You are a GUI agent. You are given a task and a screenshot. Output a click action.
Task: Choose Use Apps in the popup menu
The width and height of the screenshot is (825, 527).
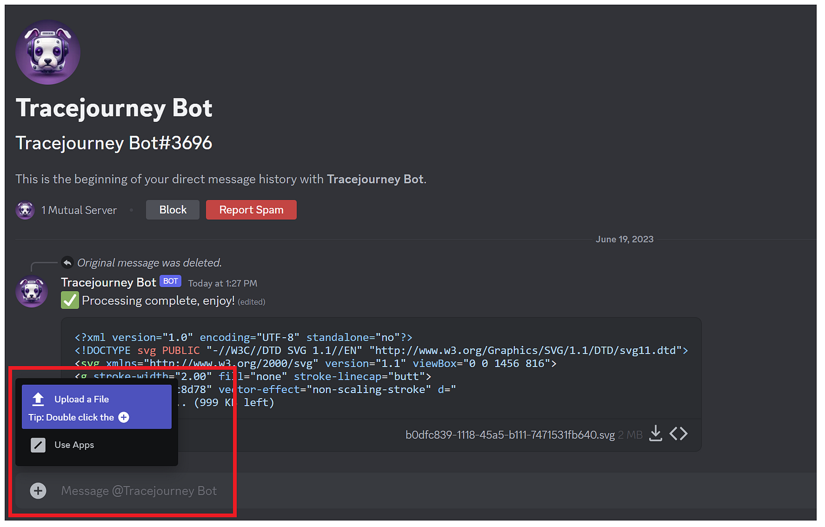(x=74, y=445)
